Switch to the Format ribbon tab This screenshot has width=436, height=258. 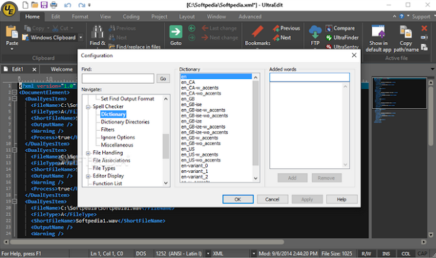point(80,16)
